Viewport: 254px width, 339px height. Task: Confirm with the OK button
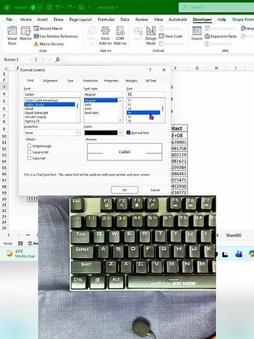point(124,190)
